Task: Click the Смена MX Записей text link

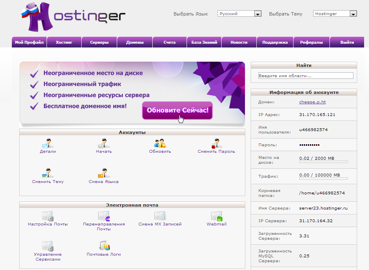Action: pos(160,224)
